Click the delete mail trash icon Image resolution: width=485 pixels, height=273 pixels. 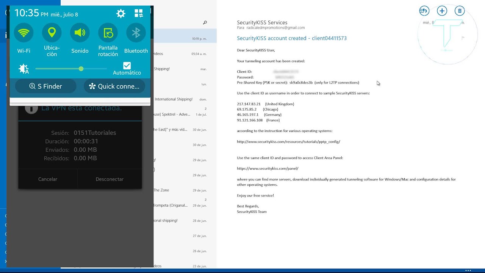[x=460, y=11]
